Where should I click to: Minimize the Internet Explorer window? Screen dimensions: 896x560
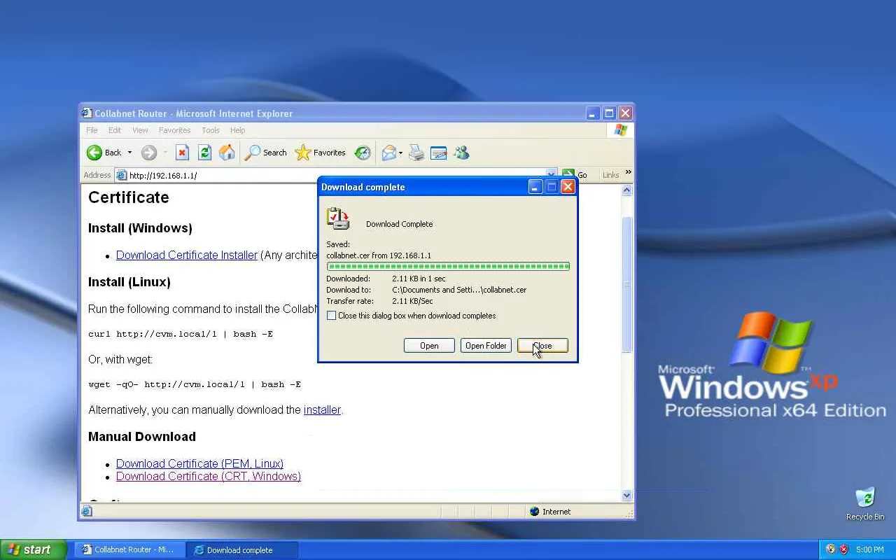(593, 113)
